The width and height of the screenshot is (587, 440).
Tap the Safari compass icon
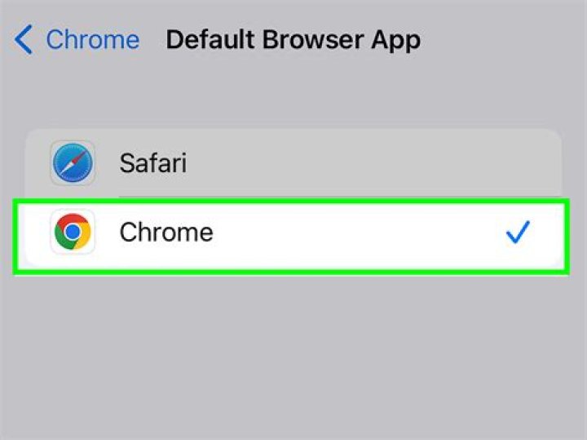click(x=73, y=163)
